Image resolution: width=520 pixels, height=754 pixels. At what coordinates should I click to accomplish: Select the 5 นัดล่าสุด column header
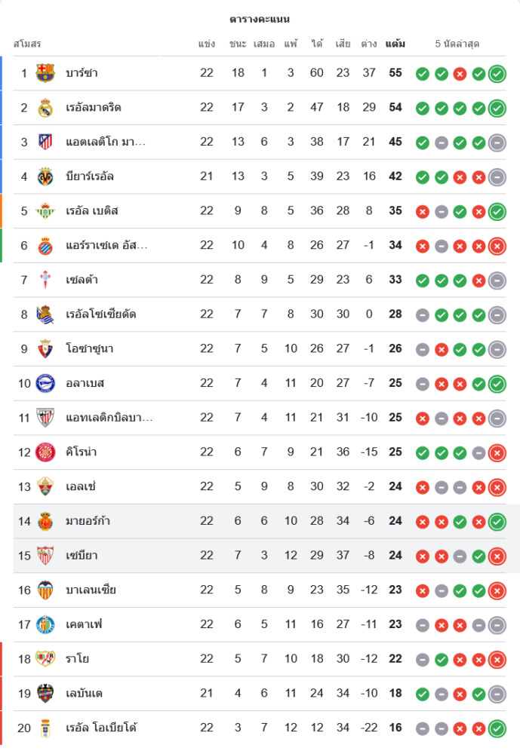coord(457,44)
